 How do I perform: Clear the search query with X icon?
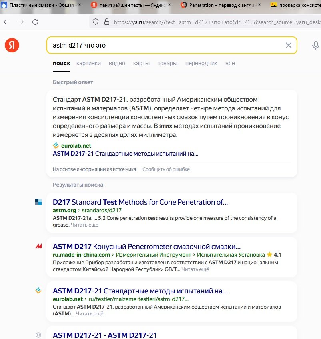[288, 45]
